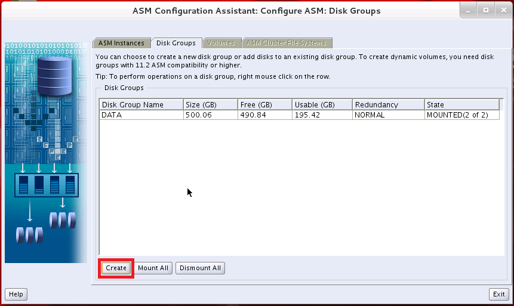Click the MOUNTED(2 of 2) state cell
Screen dimensions: 514x306
[x=461, y=115]
